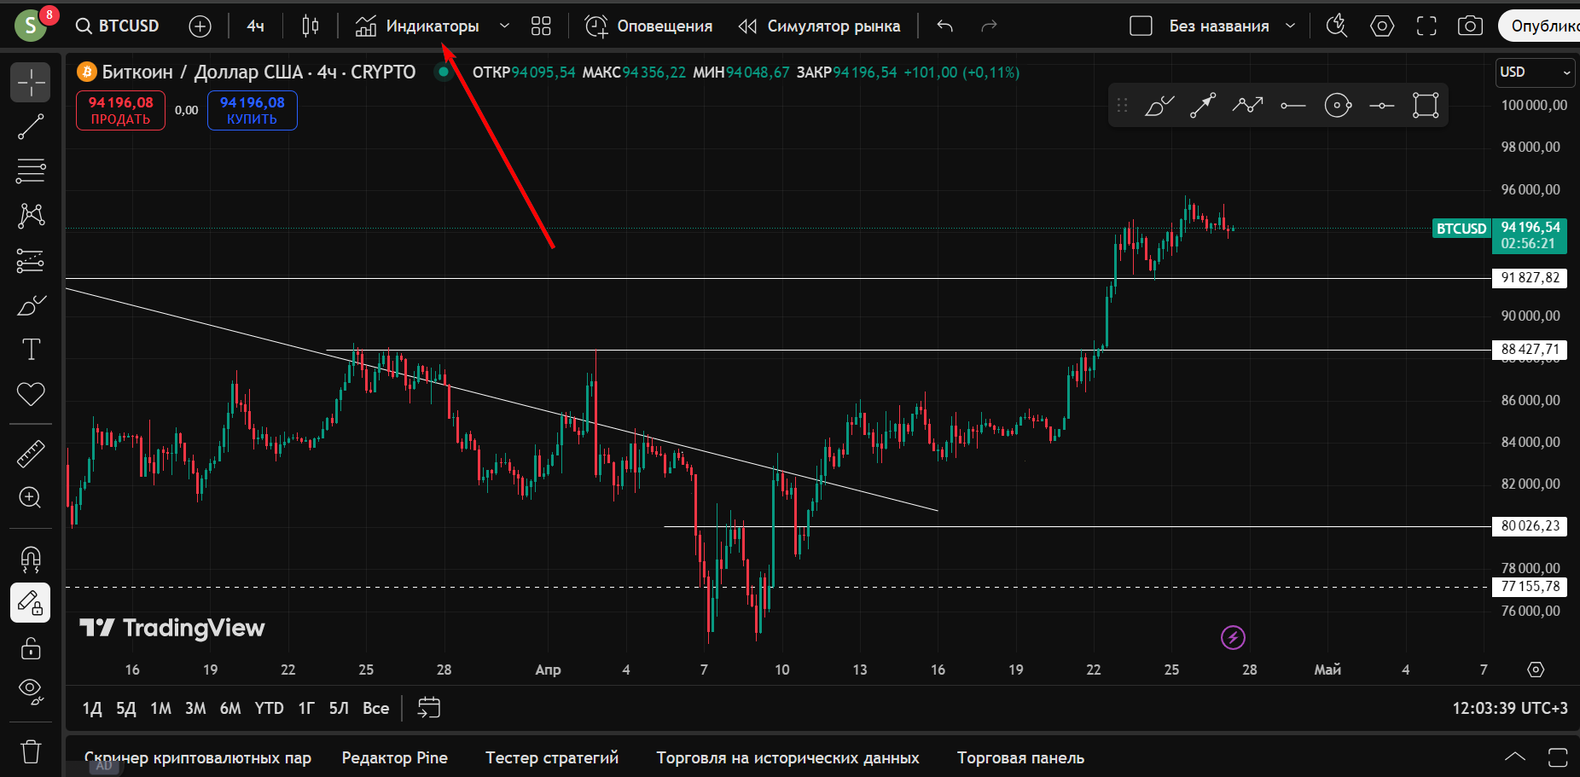The width and height of the screenshot is (1580, 777).
Task: Open the go to date calendar icon
Action: pos(429,708)
